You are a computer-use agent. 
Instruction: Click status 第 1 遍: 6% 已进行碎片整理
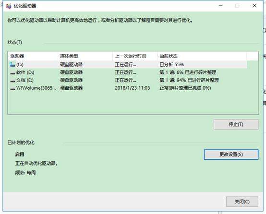coord(188,72)
